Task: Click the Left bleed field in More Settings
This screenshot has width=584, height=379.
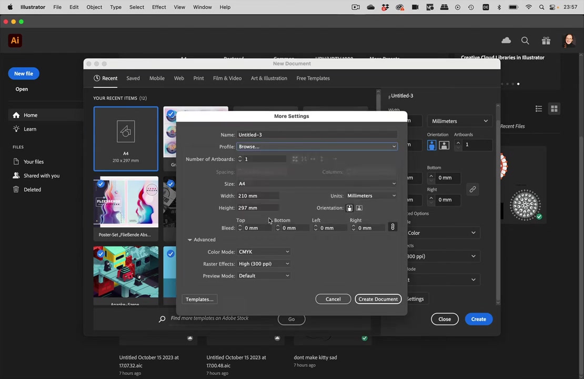Action: tap(333, 228)
